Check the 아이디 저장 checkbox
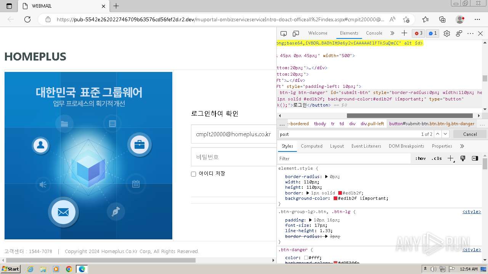 pyautogui.click(x=193, y=174)
